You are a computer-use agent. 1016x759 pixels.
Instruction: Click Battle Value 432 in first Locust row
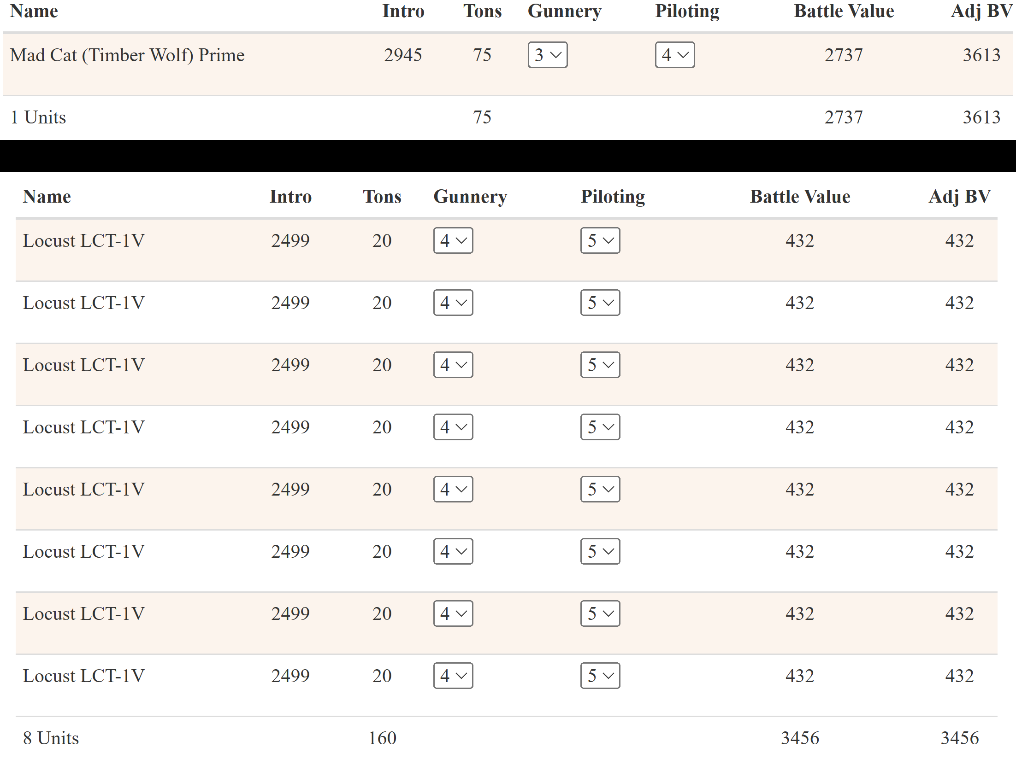coord(800,240)
